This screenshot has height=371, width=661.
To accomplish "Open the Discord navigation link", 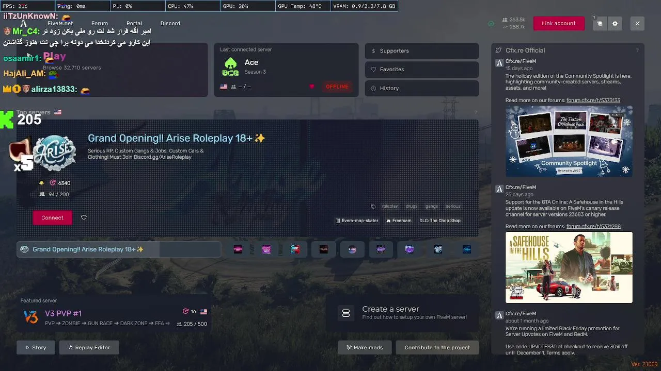I will [x=170, y=23].
